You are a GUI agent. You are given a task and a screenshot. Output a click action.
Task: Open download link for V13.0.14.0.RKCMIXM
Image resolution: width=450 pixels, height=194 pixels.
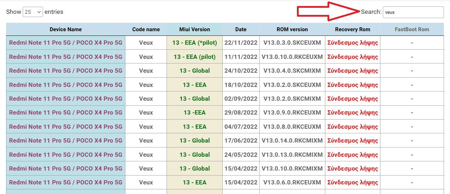click(x=352, y=140)
